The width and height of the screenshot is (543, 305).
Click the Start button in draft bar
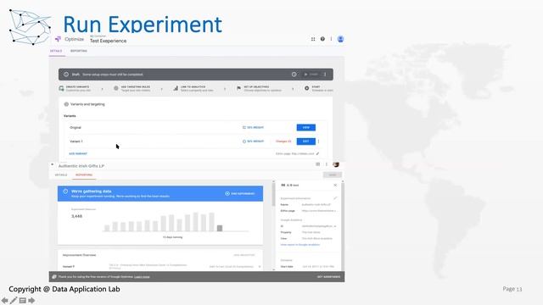point(311,75)
